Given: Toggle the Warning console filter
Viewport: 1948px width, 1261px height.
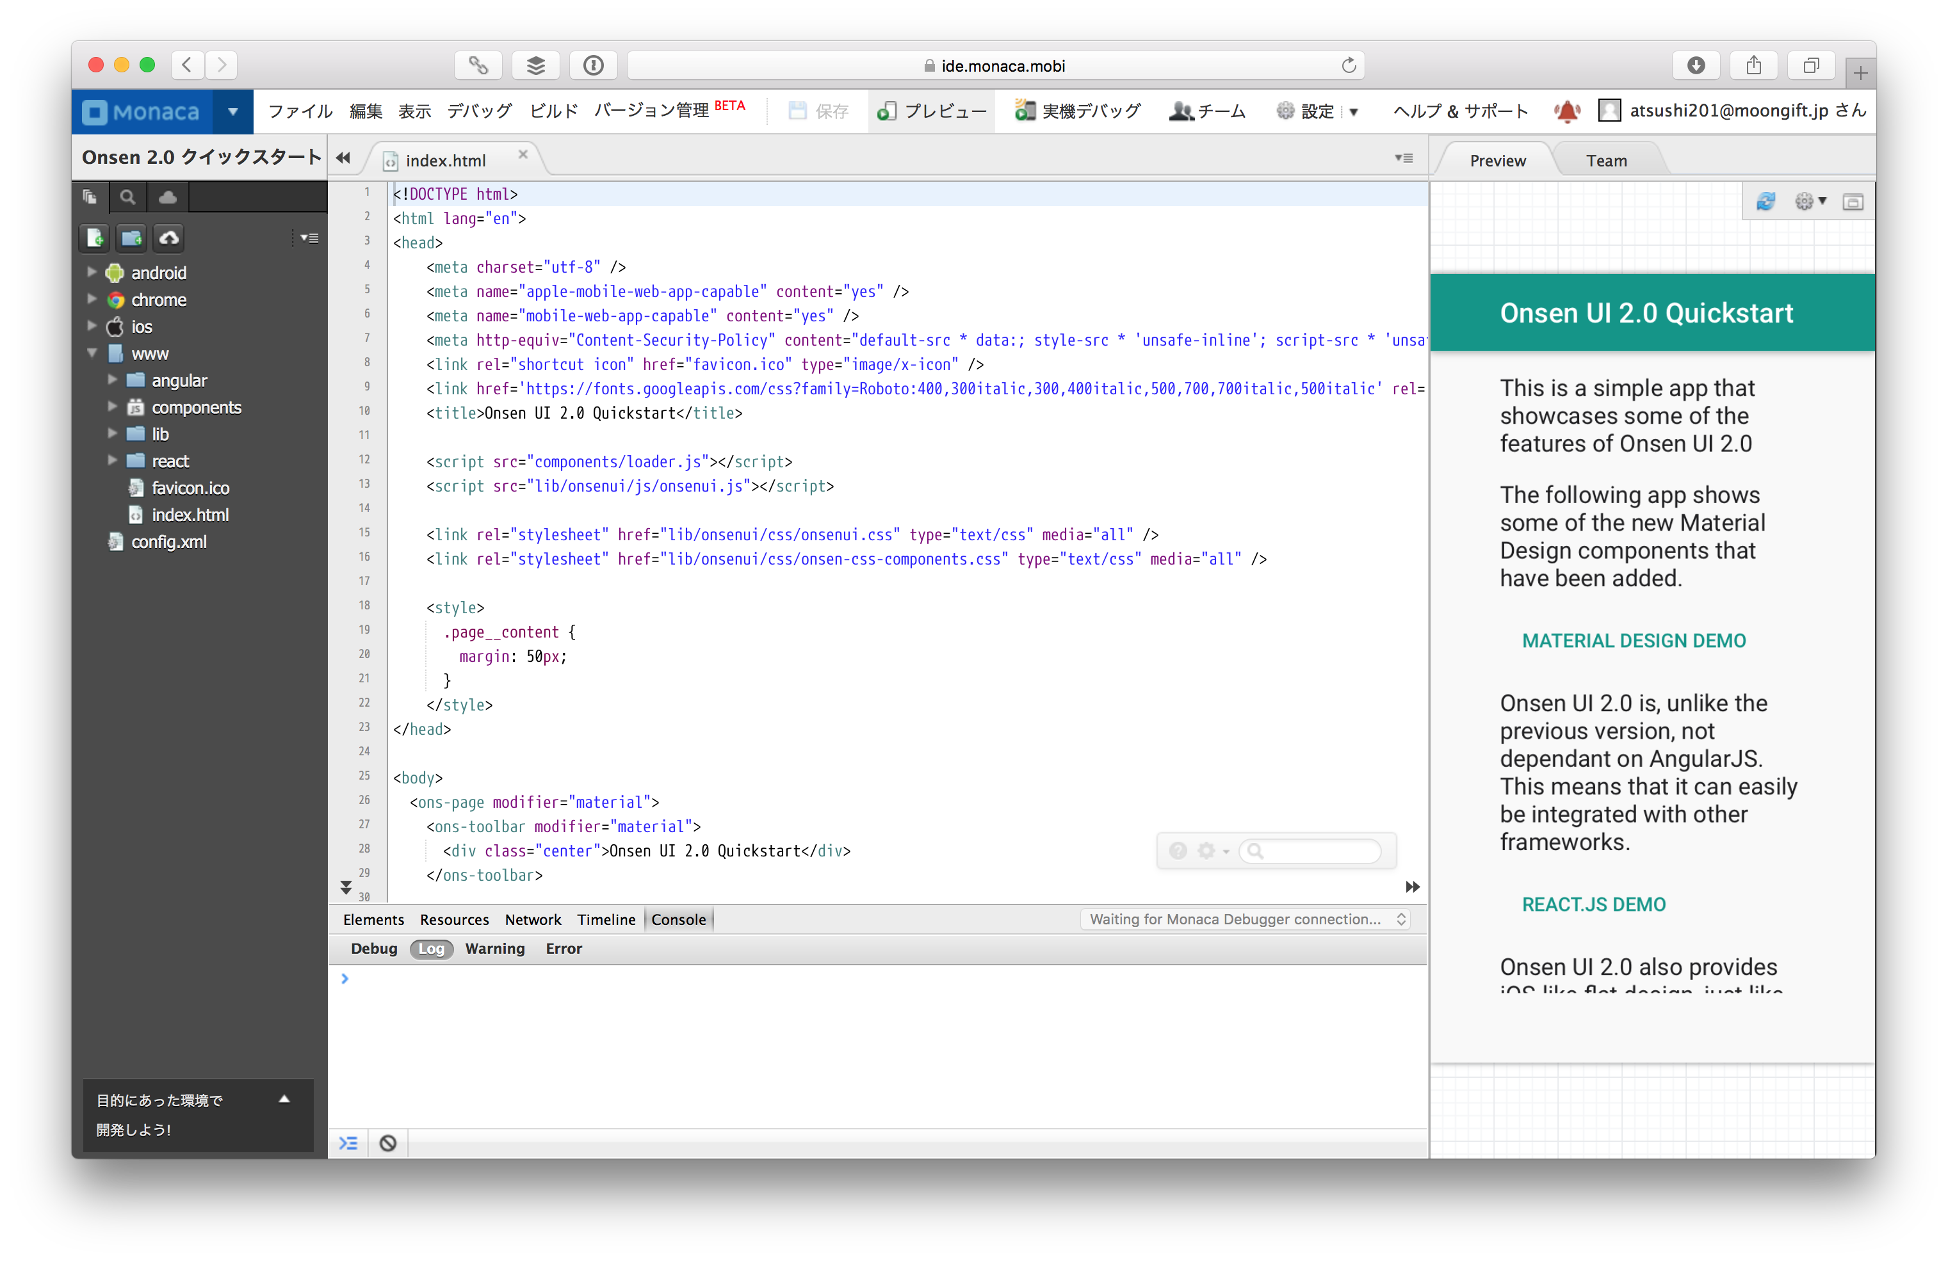Looking at the screenshot, I should pyautogui.click(x=494, y=949).
